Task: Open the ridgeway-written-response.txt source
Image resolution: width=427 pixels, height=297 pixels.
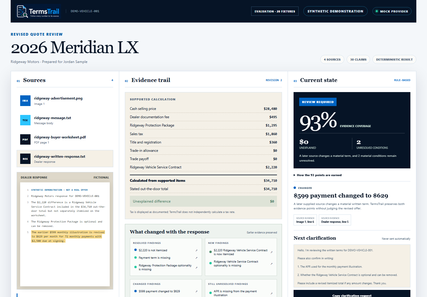Action: click(65, 159)
